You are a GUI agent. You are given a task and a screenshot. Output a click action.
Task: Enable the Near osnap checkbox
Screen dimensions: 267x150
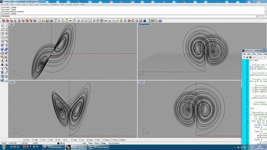pos(33,140)
